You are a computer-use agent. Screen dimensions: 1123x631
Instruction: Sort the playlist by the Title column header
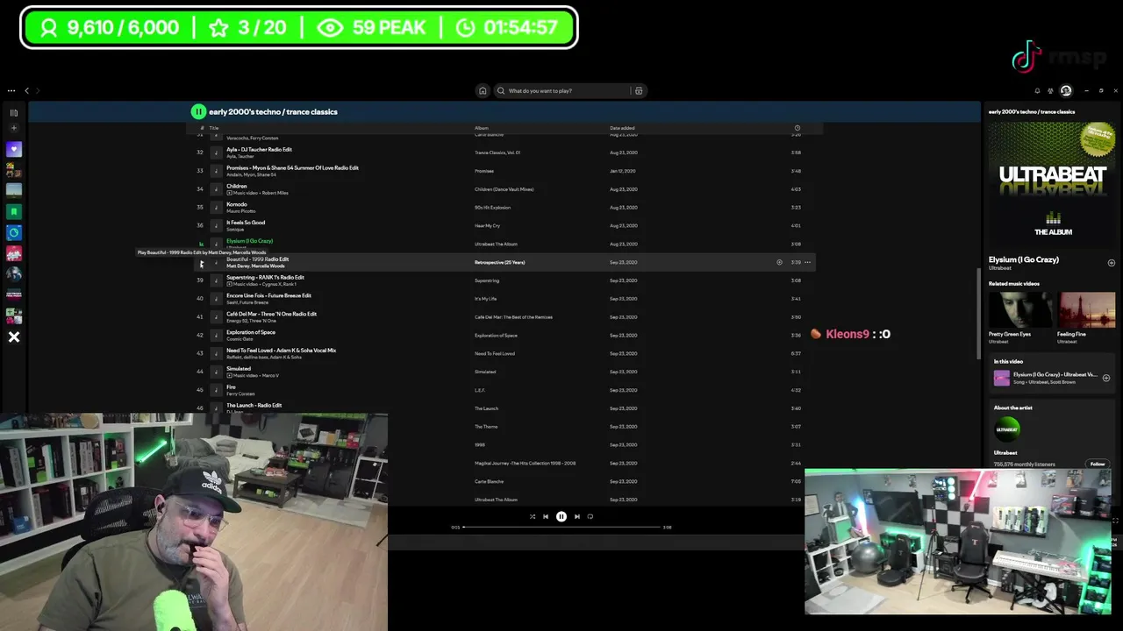point(214,128)
